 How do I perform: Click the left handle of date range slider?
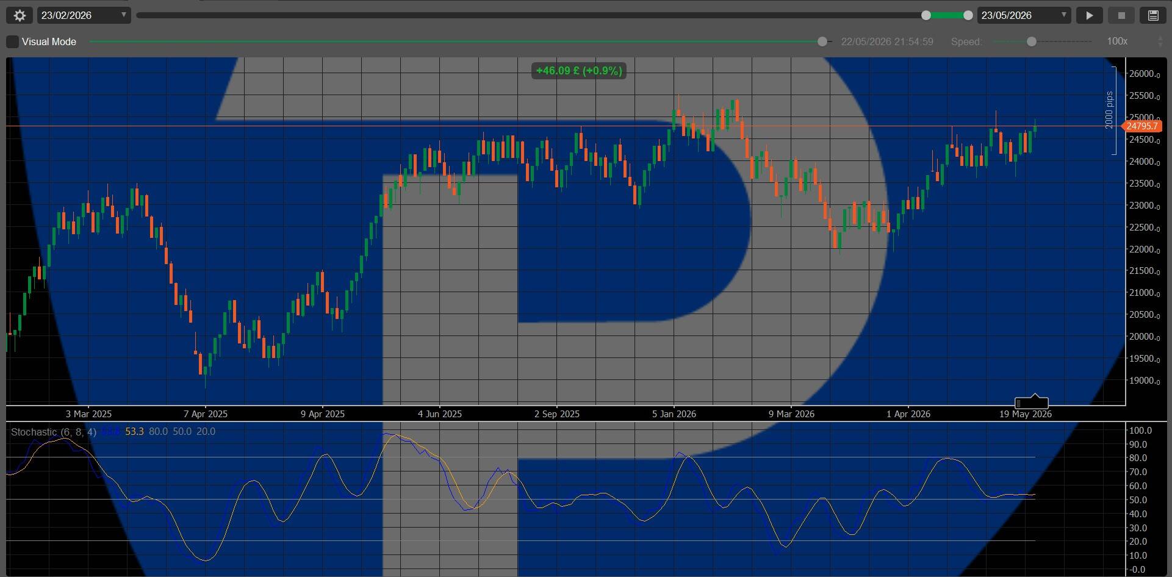926,15
